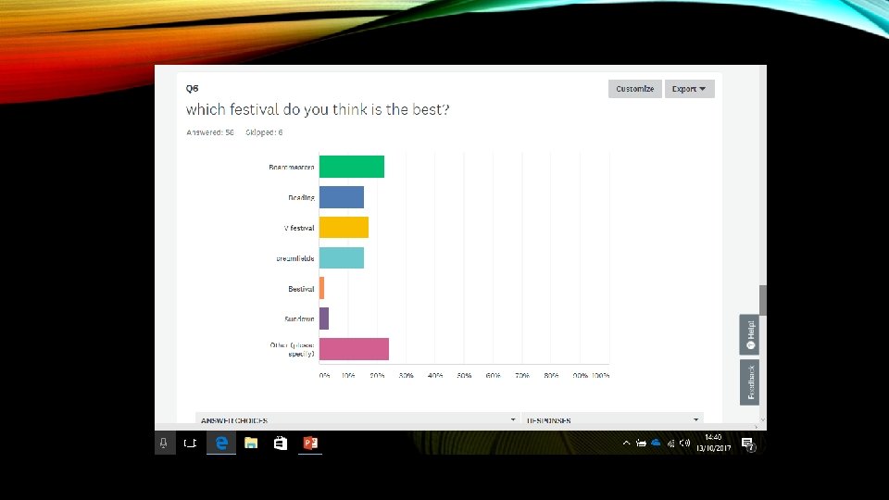Image resolution: width=889 pixels, height=500 pixels.
Task: Click the yellow V festival bar
Action: click(x=344, y=228)
